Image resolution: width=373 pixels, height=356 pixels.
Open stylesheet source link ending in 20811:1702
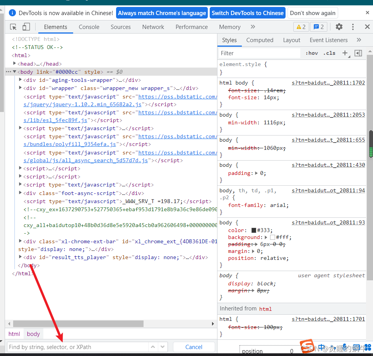click(x=328, y=83)
